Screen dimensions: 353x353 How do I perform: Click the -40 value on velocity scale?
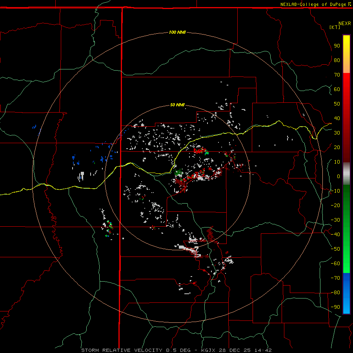[335, 235]
